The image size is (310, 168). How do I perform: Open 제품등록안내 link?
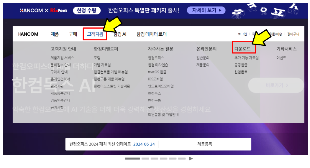60,93
